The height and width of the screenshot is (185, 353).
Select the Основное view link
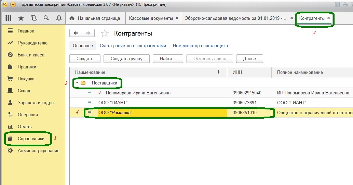[x=83, y=45]
